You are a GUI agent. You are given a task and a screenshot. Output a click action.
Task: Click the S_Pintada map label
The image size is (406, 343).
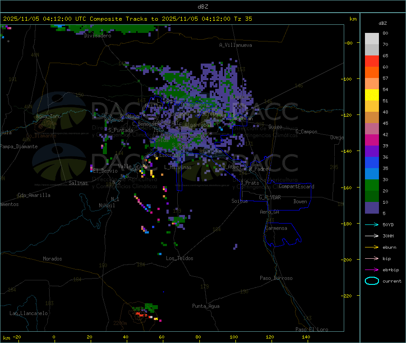(120, 130)
